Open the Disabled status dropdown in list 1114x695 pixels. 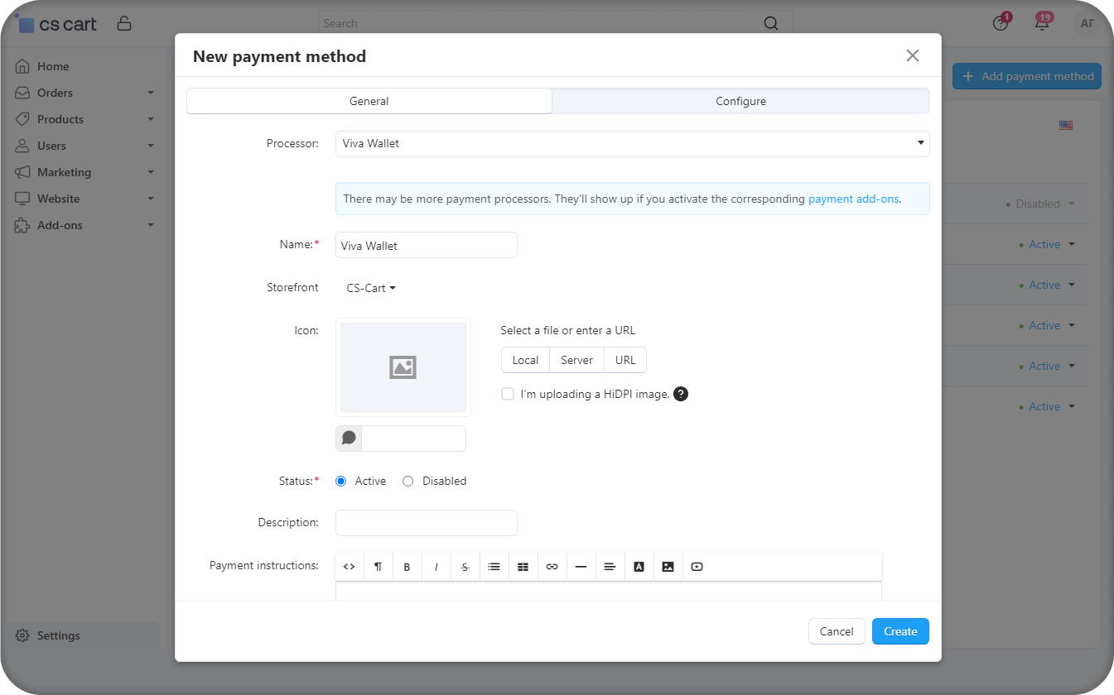coord(1040,204)
